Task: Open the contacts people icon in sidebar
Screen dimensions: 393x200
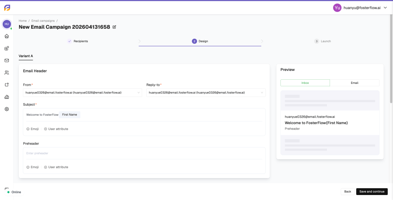Action: [7, 72]
